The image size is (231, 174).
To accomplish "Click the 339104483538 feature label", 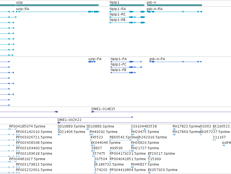I will click(144, 126).
